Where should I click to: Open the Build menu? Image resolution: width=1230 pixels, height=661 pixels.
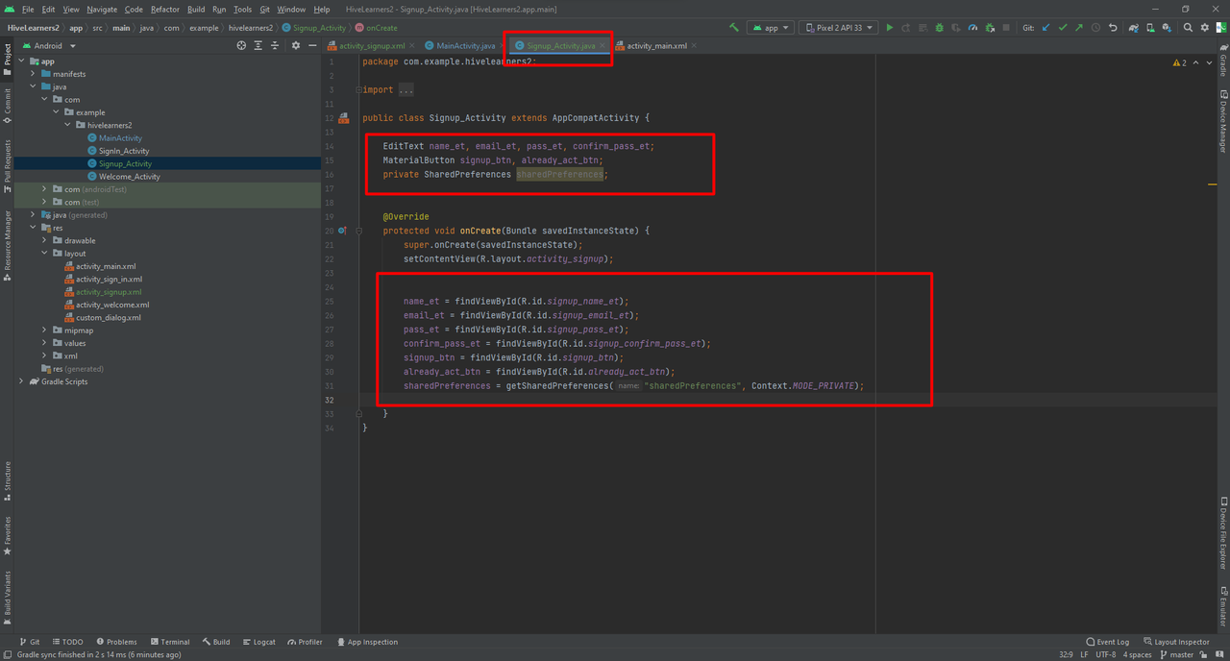(x=196, y=9)
